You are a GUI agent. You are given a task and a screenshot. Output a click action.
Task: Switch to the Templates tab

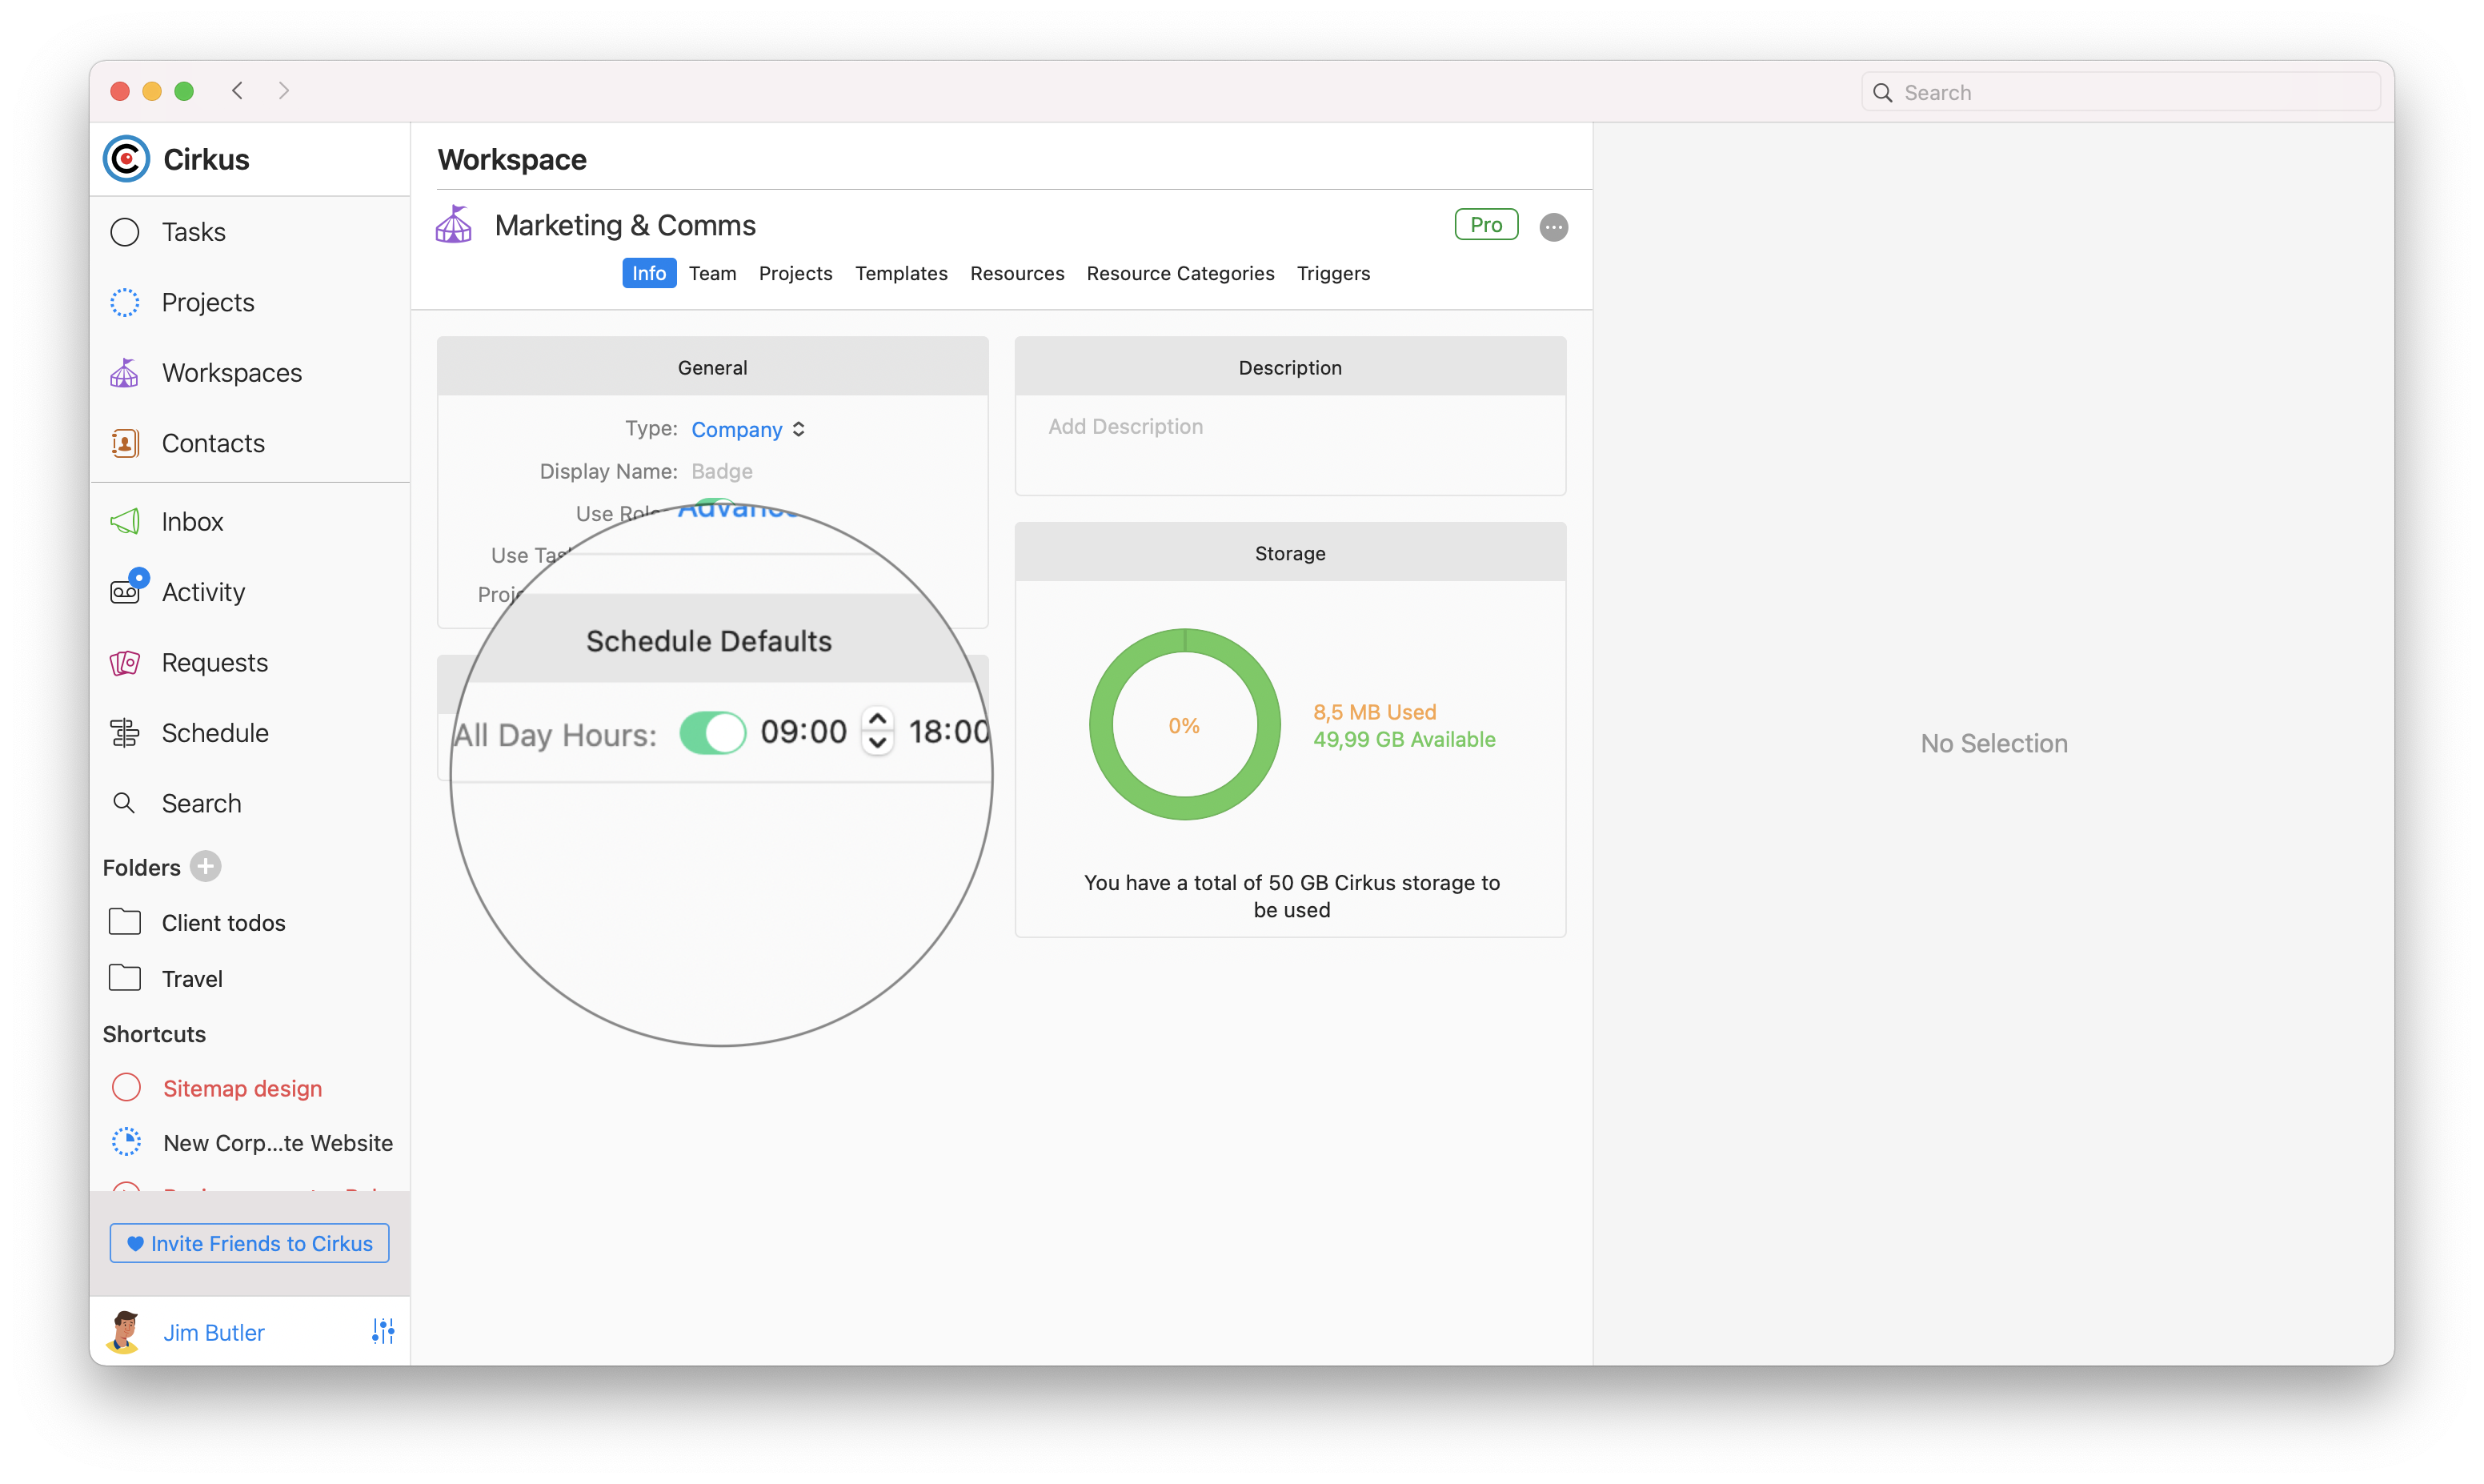[x=902, y=273]
